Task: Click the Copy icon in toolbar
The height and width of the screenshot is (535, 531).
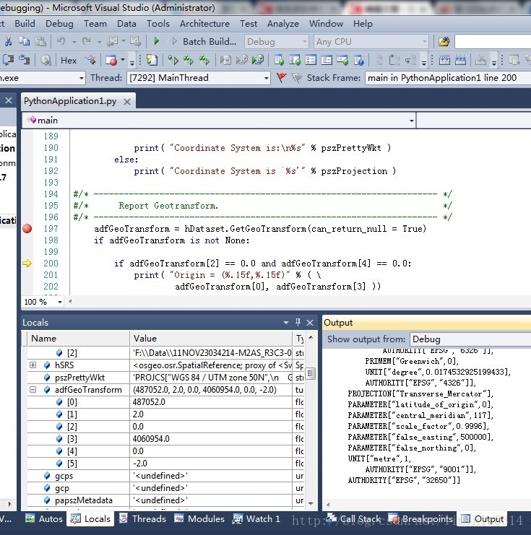Action: click(23, 42)
